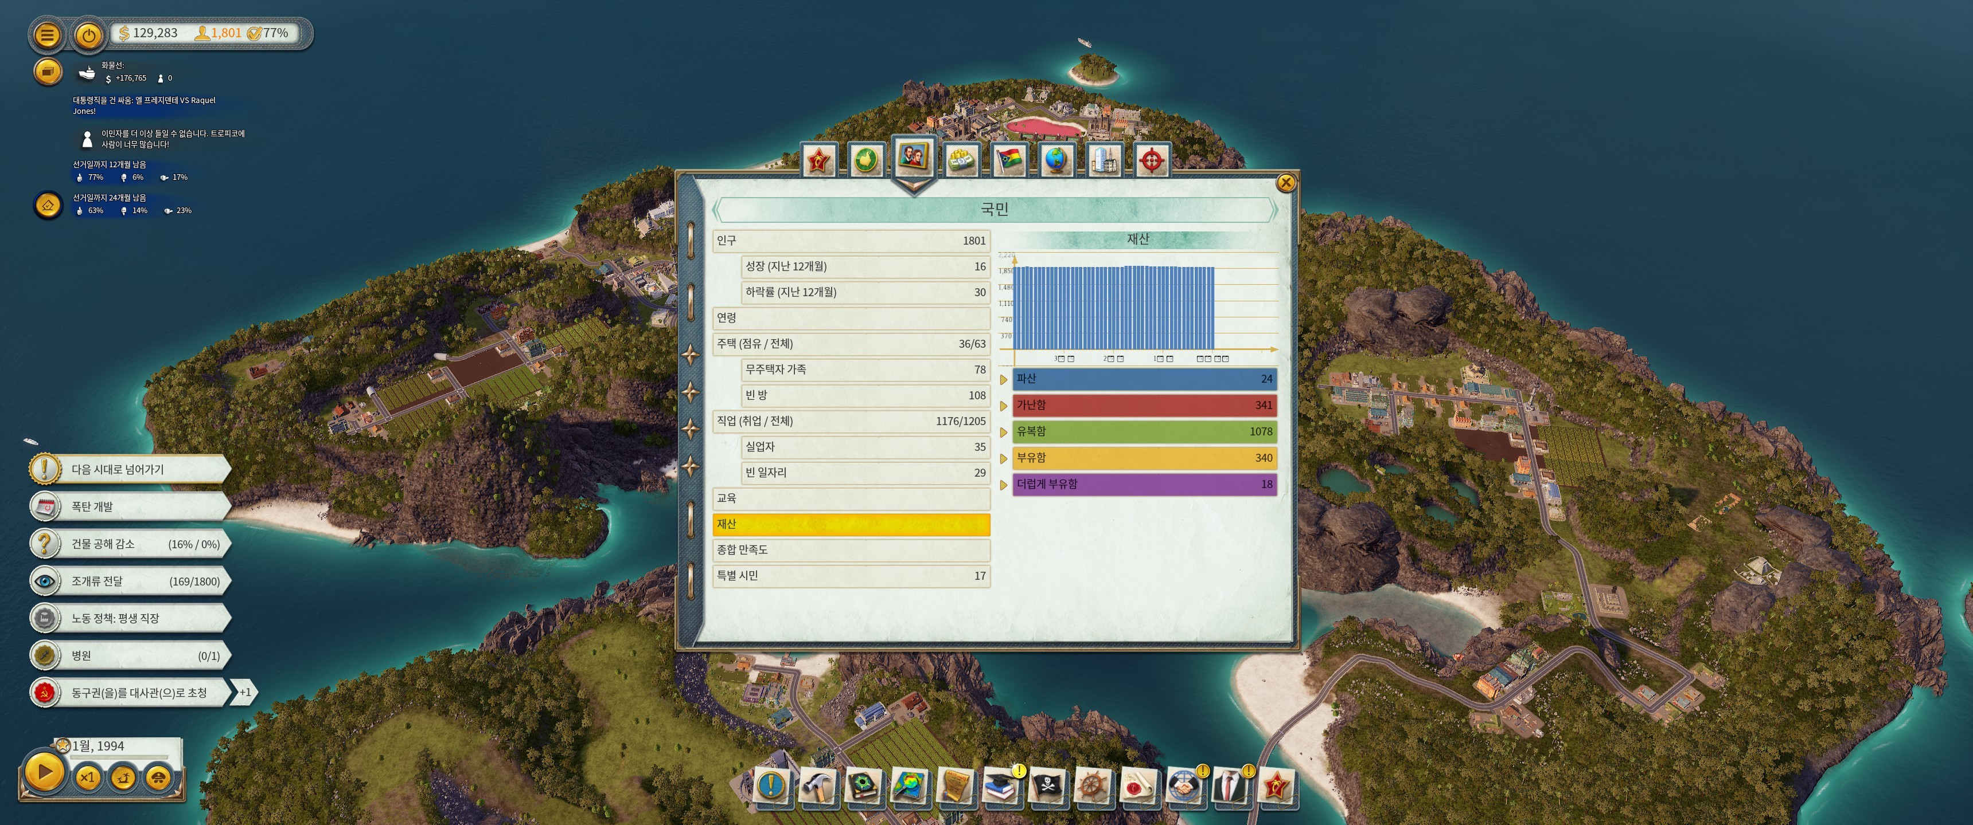Toggle the power button at top left
This screenshot has height=825, width=1973.
tap(89, 34)
